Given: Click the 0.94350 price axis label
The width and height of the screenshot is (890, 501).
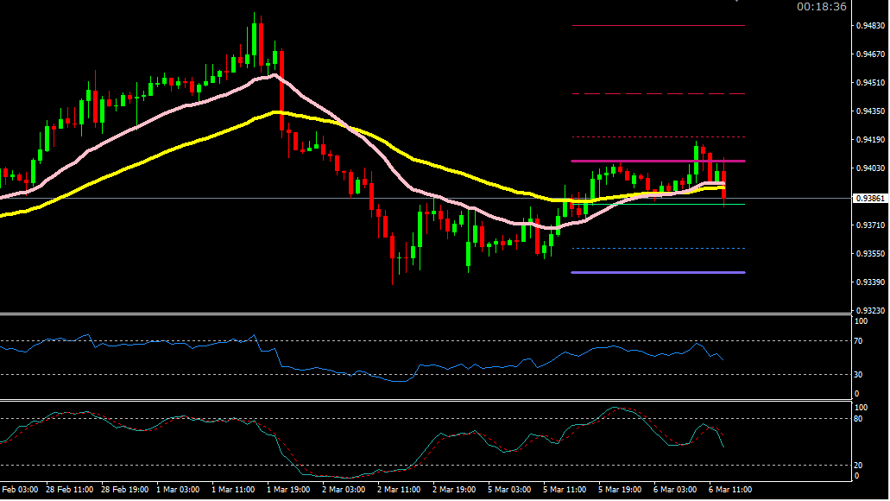Looking at the screenshot, I should 870,111.
